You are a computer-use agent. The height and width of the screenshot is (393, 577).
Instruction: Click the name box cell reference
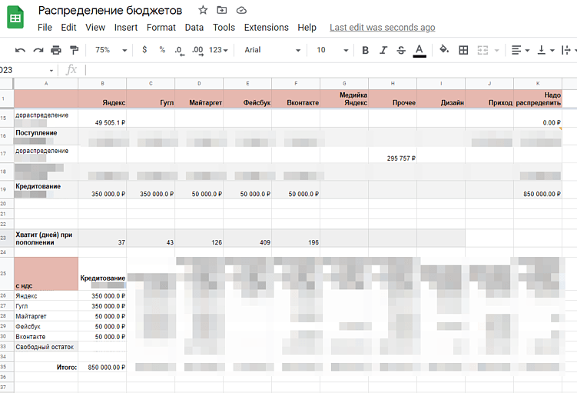tap(22, 70)
